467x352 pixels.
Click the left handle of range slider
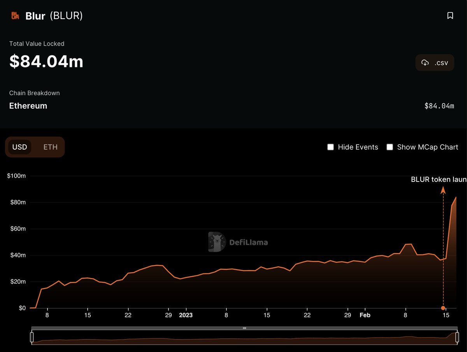[32, 337]
